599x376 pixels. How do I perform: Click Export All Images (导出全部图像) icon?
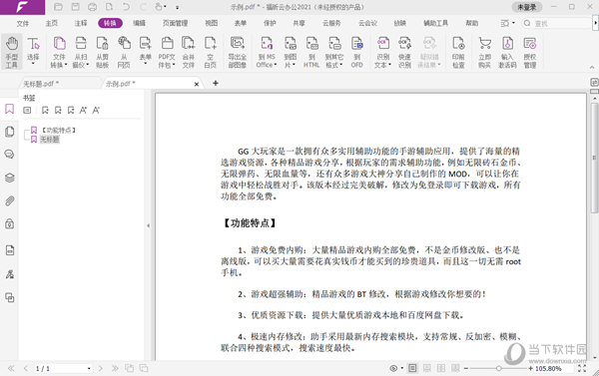[x=238, y=52]
